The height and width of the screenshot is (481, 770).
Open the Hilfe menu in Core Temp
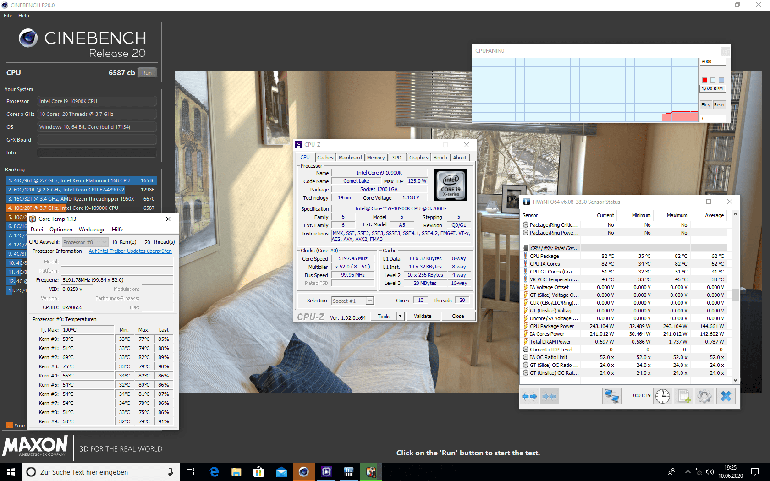coord(118,230)
